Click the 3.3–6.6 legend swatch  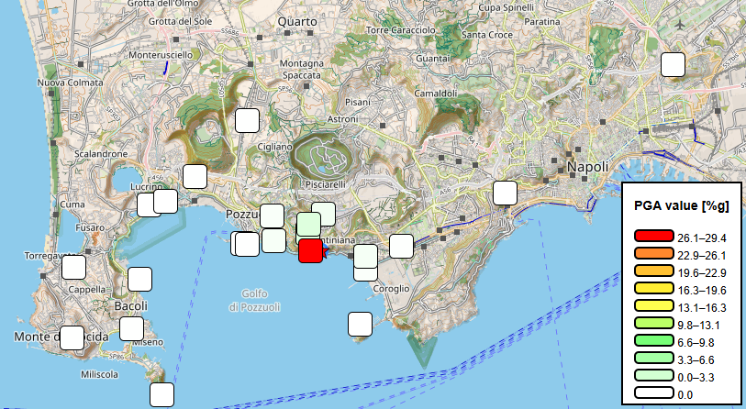point(654,358)
